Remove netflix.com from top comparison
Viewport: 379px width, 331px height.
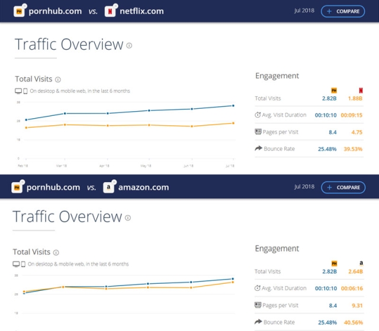pyautogui.click(x=115, y=5)
